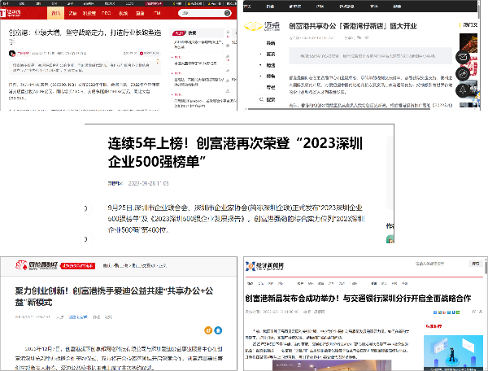The image size is (488, 371).
Task: Click the blue round share icon beside Weibo
Action: click(218, 330)
